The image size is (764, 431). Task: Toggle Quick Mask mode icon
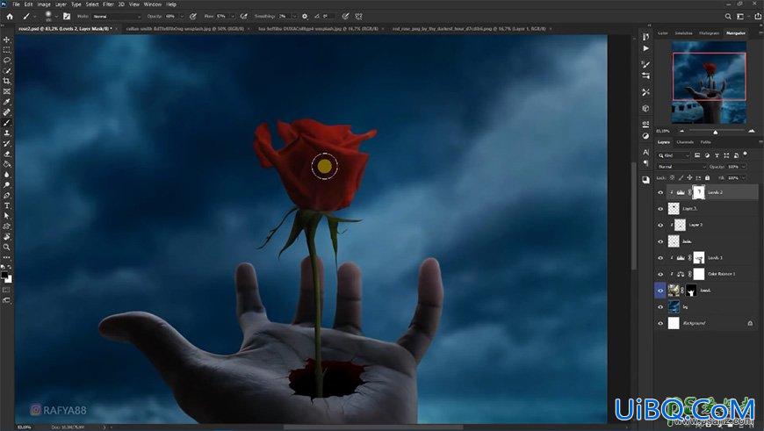[x=7, y=291]
